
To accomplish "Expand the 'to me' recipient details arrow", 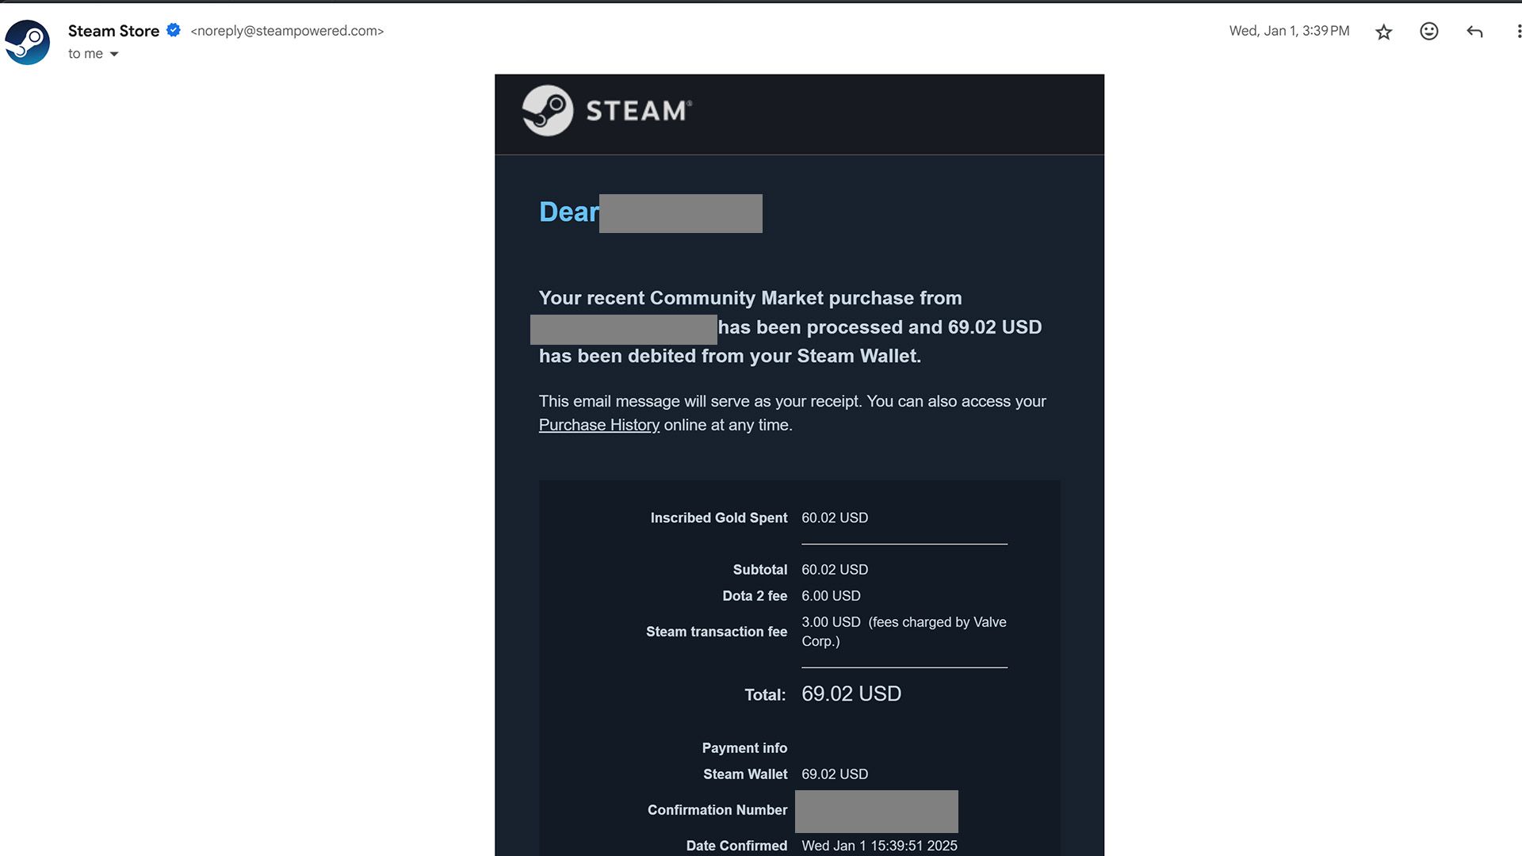I will point(114,54).
